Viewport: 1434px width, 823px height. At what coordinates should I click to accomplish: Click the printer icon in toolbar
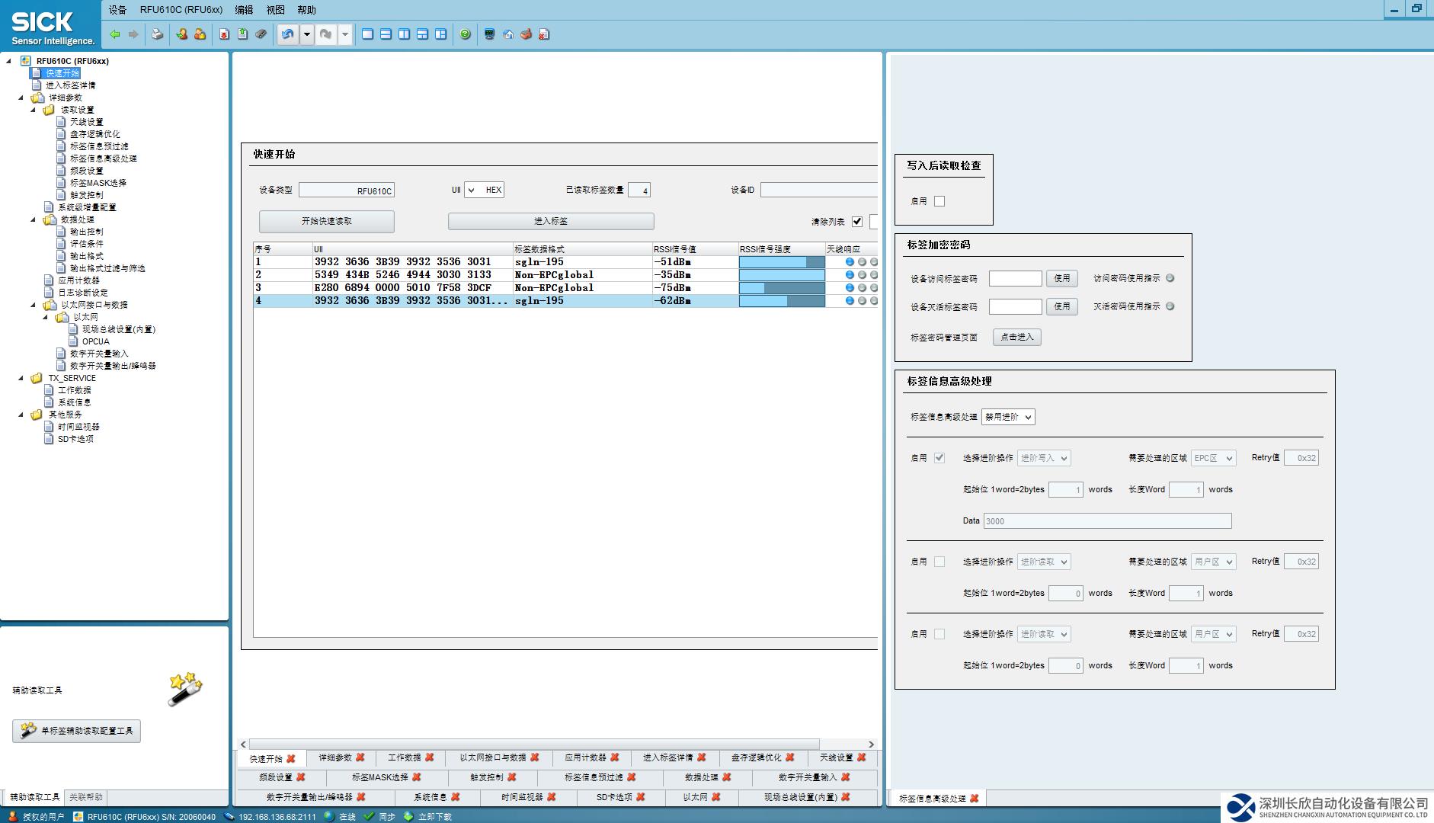coord(157,34)
